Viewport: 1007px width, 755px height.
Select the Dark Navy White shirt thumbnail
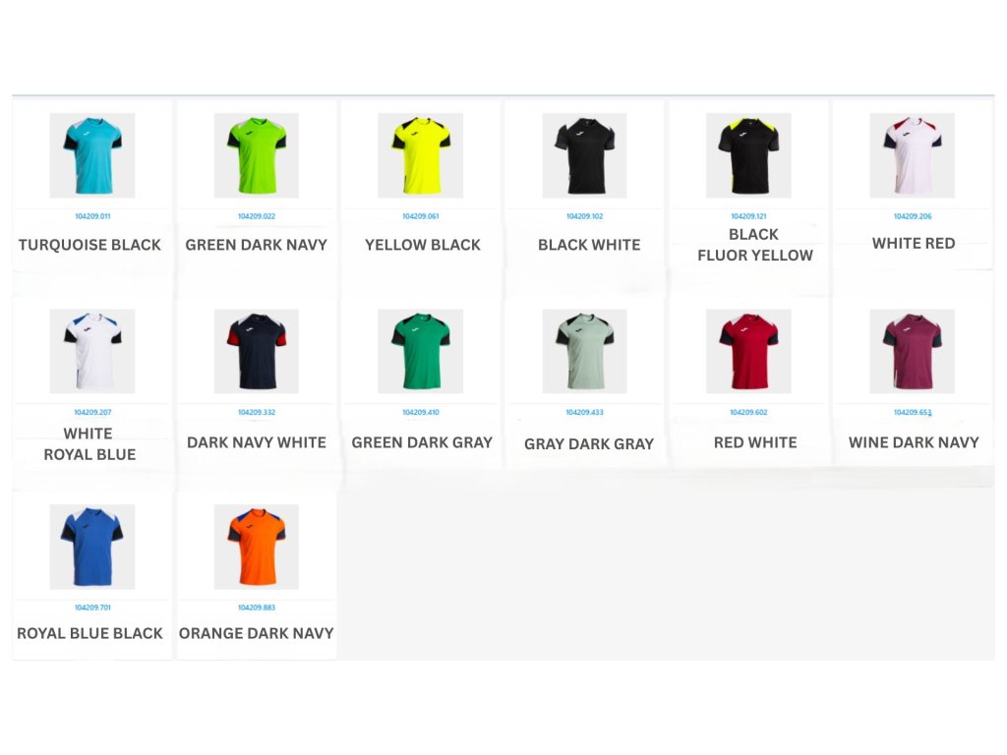[257, 351]
